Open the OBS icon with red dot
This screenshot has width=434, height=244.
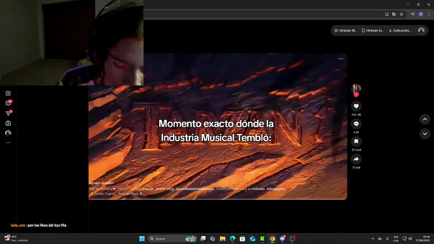click(292, 239)
